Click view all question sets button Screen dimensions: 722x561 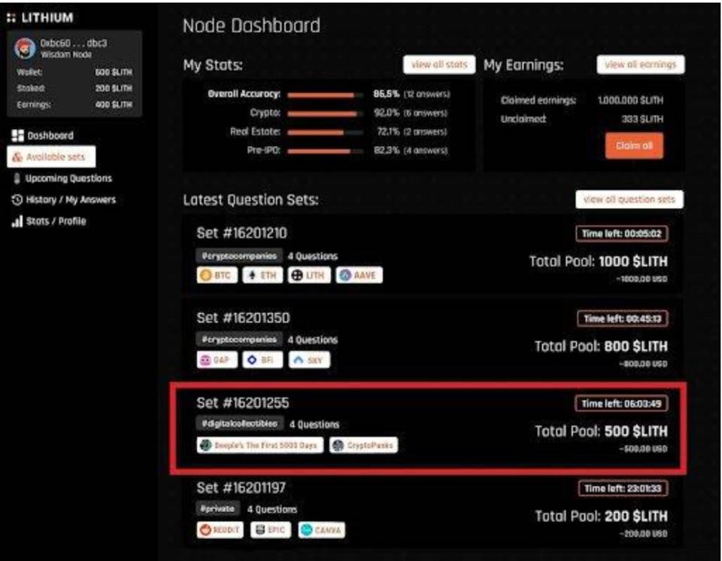click(629, 199)
